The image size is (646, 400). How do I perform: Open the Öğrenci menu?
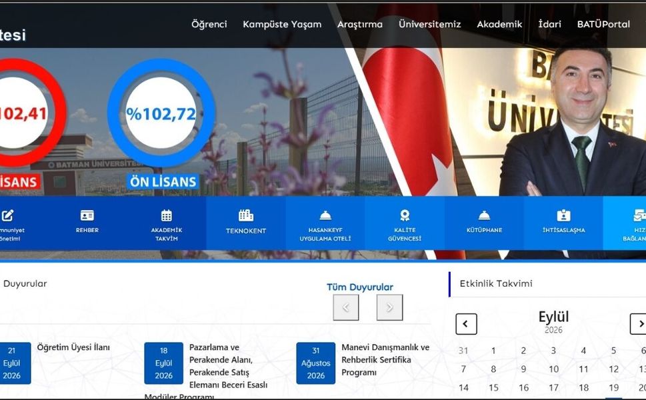[209, 24]
